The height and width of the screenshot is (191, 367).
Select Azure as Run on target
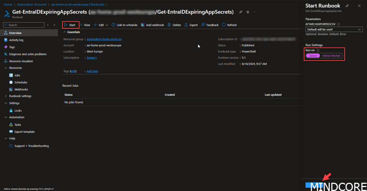coord(313,56)
